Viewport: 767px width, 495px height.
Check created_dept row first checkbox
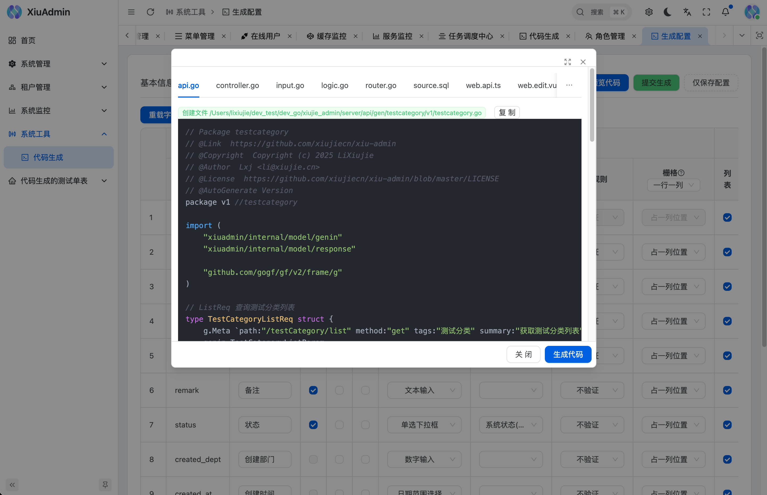tap(313, 459)
